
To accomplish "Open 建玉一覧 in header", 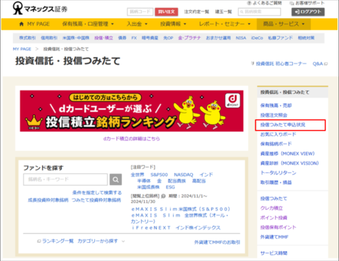I will (x=224, y=11).
